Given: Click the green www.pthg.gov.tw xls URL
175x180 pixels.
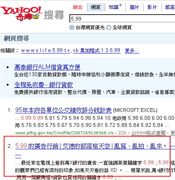Looking at the screenshot, I should click(65, 133).
